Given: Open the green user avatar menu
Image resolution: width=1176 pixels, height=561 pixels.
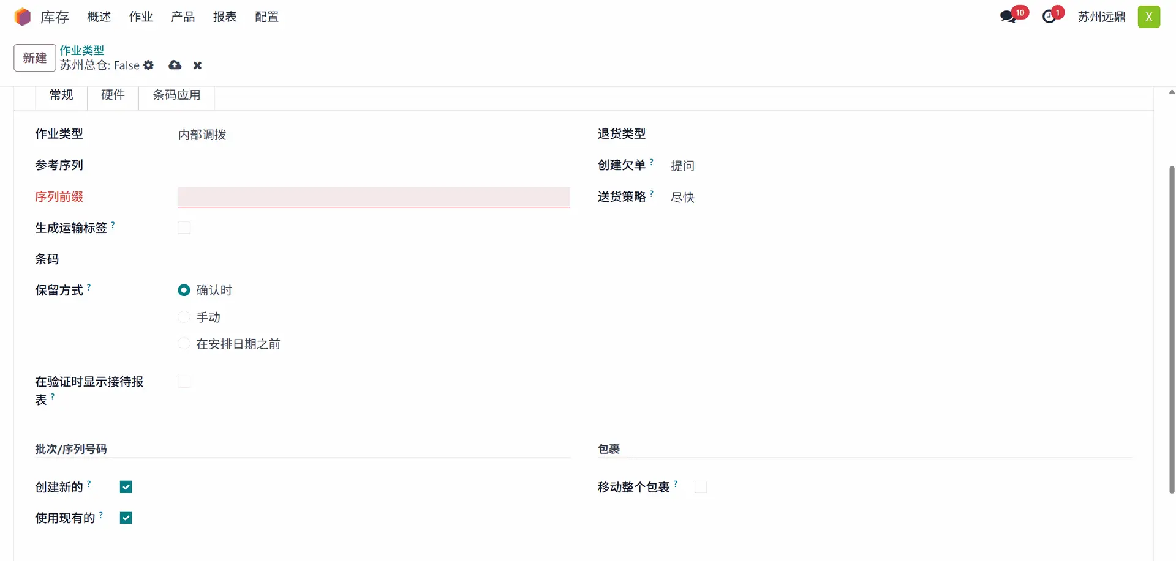Looking at the screenshot, I should click(x=1148, y=17).
